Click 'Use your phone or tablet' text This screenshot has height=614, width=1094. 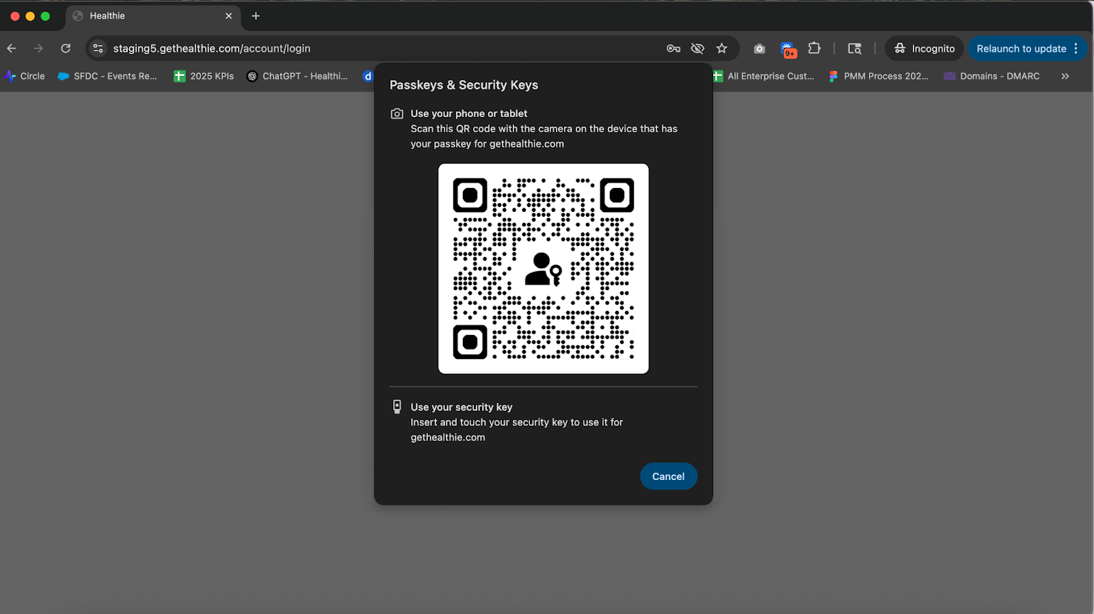click(469, 114)
